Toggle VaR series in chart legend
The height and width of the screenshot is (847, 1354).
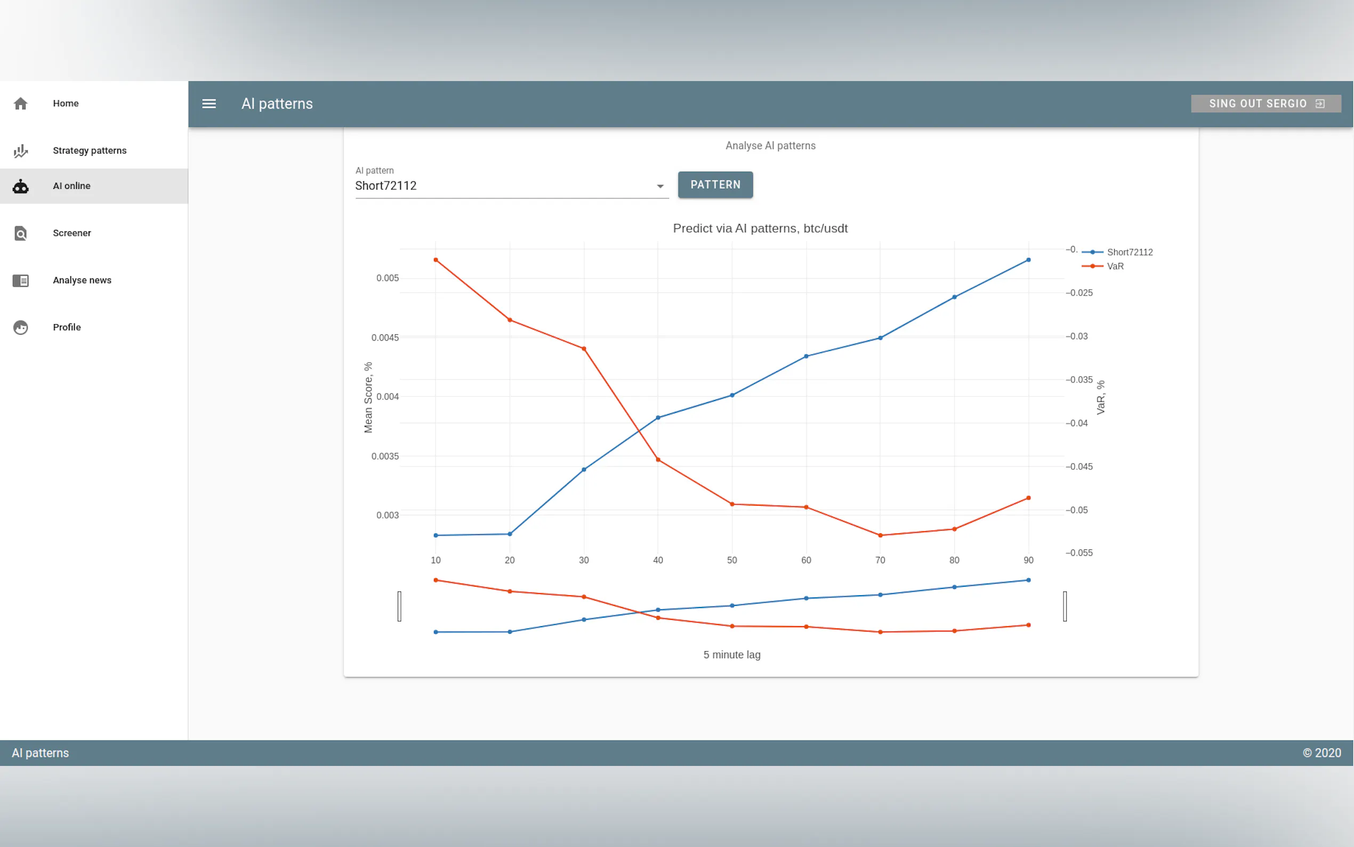click(1115, 266)
